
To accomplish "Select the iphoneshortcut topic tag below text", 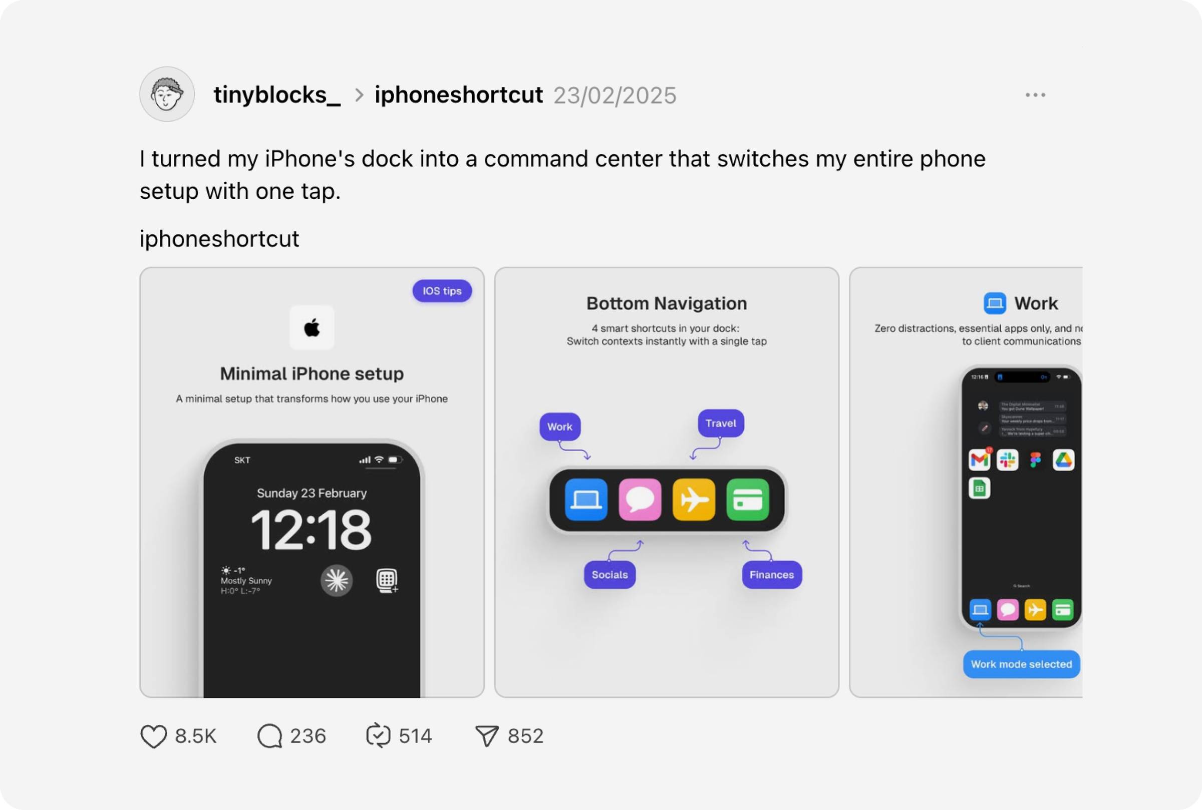I will (219, 239).
